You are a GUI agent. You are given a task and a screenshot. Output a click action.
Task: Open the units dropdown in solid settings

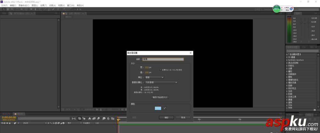(154, 77)
